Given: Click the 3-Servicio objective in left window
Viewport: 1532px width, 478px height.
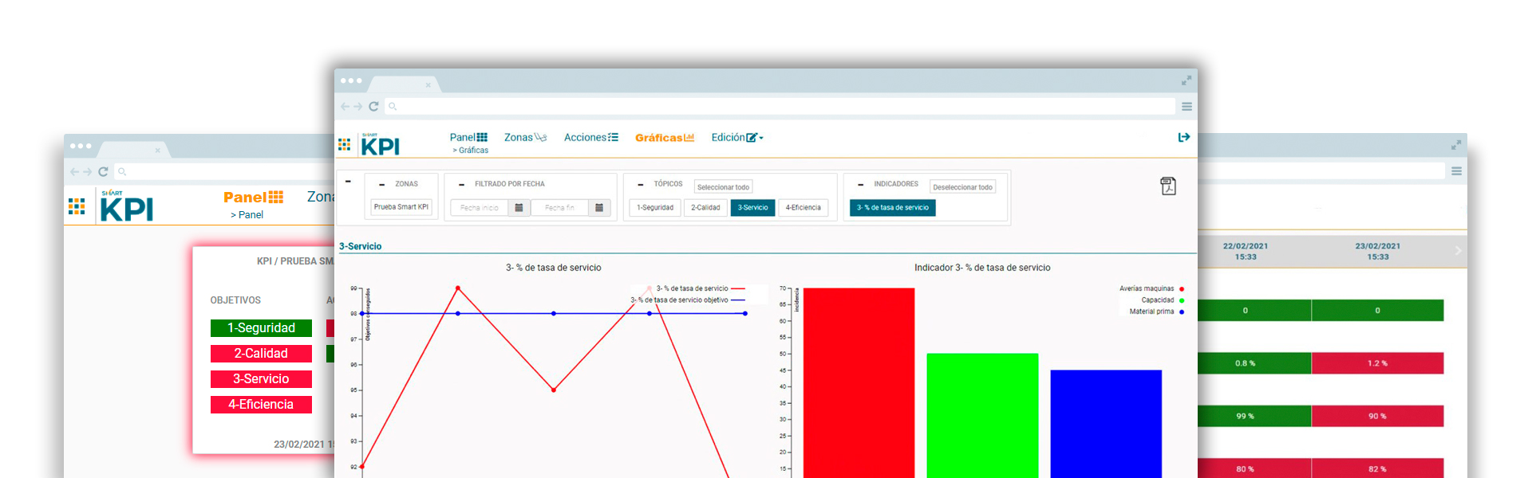Looking at the screenshot, I should [x=261, y=379].
